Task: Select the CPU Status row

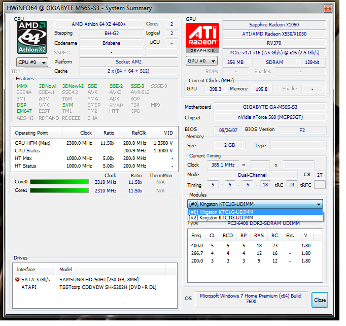Action: tap(94, 151)
